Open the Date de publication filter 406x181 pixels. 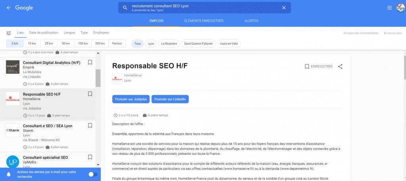pos(44,32)
